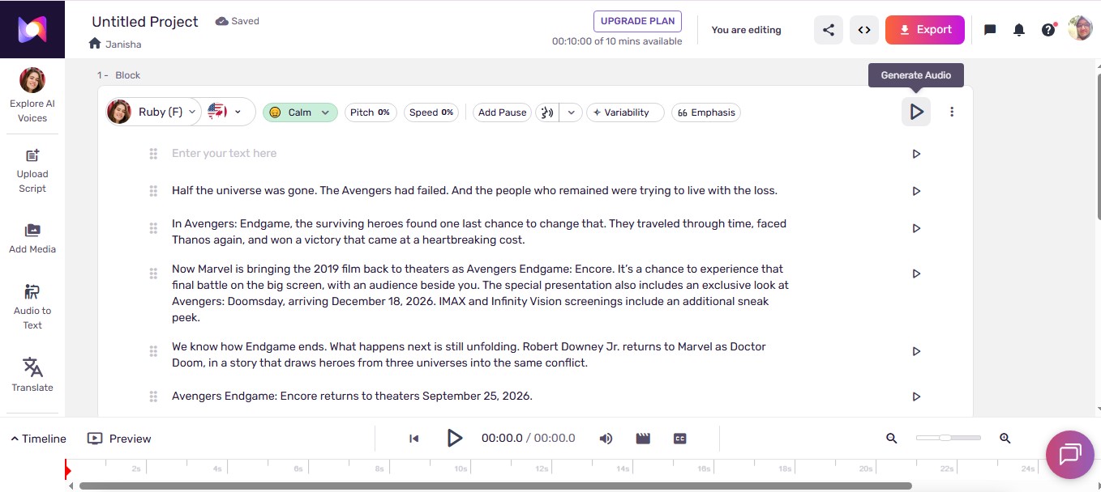
Task: Click the pronunciation icon button
Action: (x=547, y=112)
